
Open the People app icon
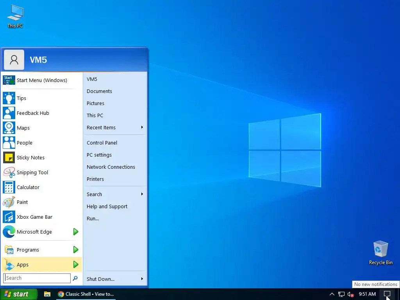click(9, 143)
